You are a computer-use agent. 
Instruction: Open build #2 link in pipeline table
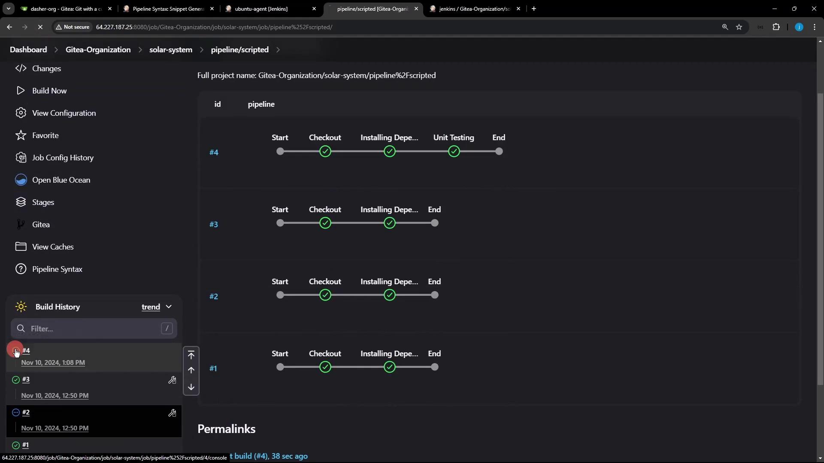pos(214,296)
